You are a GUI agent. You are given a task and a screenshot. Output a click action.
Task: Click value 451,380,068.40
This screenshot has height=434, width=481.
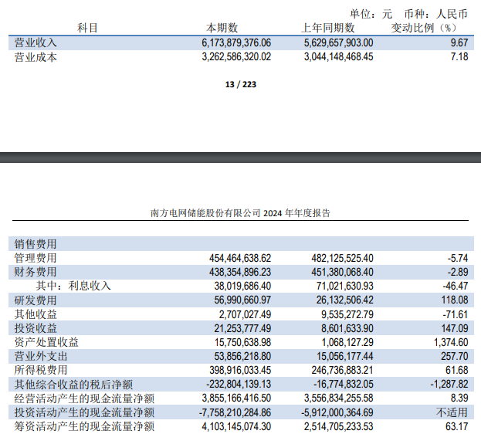click(342, 273)
